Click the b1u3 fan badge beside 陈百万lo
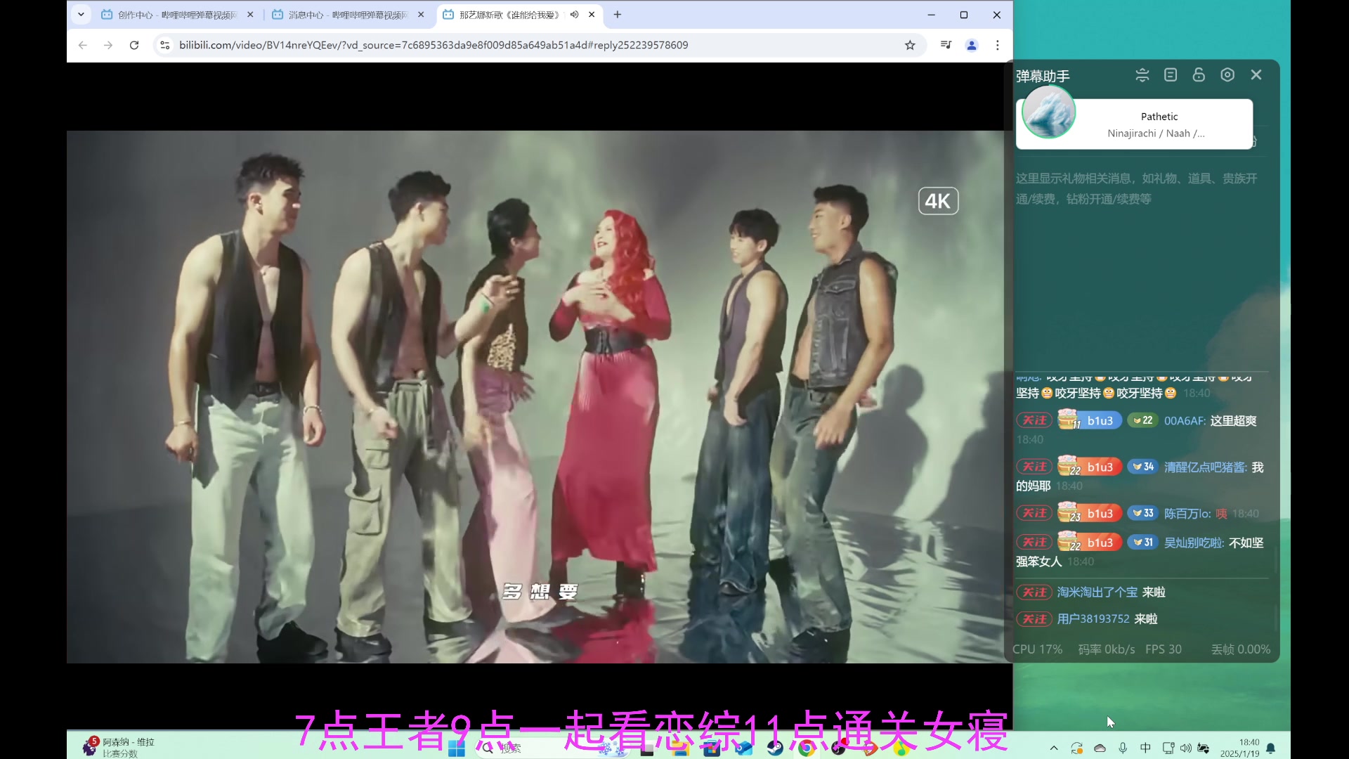The height and width of the screenshot is (759, 1349). 1090,513
